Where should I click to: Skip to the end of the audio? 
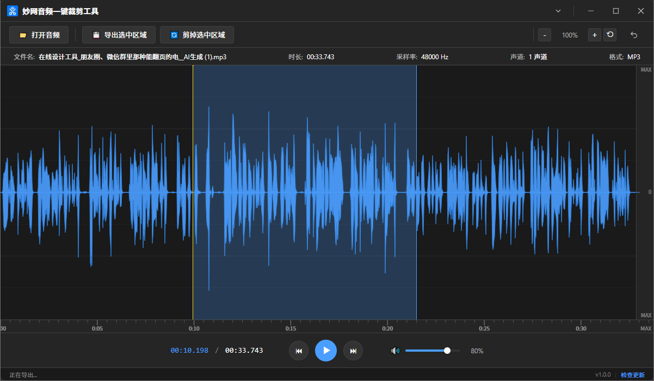(353, 351)
